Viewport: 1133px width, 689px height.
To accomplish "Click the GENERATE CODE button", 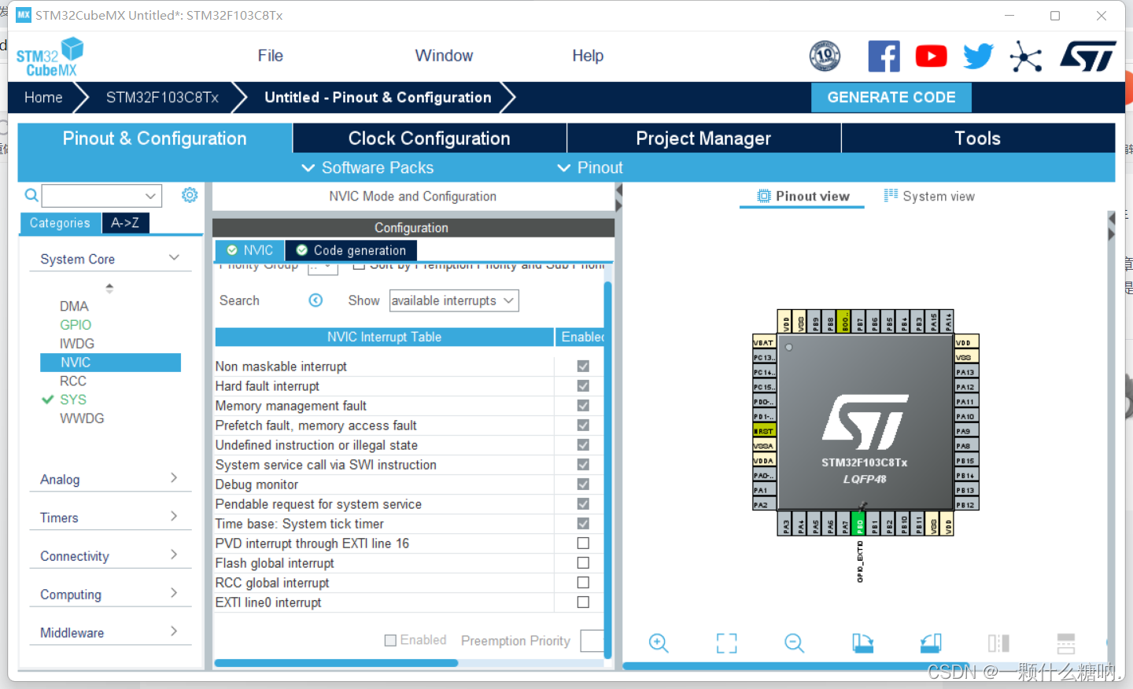I will pos(891,98).
